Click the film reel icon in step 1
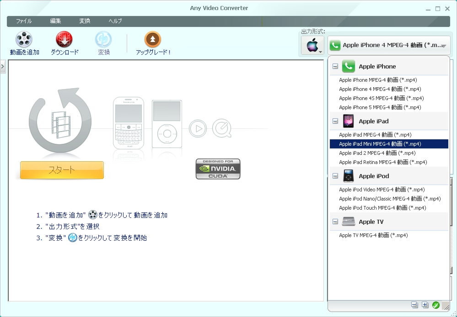The image size is (457, 317). (x=93, y=215)
